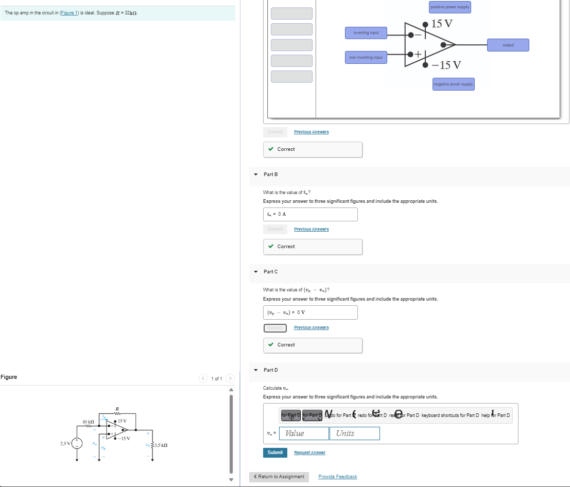Viewport: 570px width, 487px height.
Task: Go to the next figure page
Action: (x=230, y=378)
